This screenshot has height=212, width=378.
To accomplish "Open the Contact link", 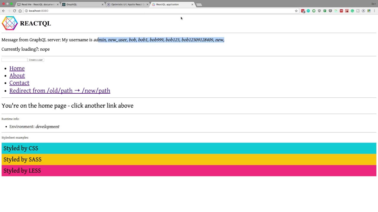I will tap(19, 83).
